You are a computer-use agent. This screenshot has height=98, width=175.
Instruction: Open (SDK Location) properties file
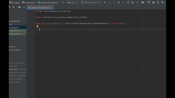(x=15, y=82)
